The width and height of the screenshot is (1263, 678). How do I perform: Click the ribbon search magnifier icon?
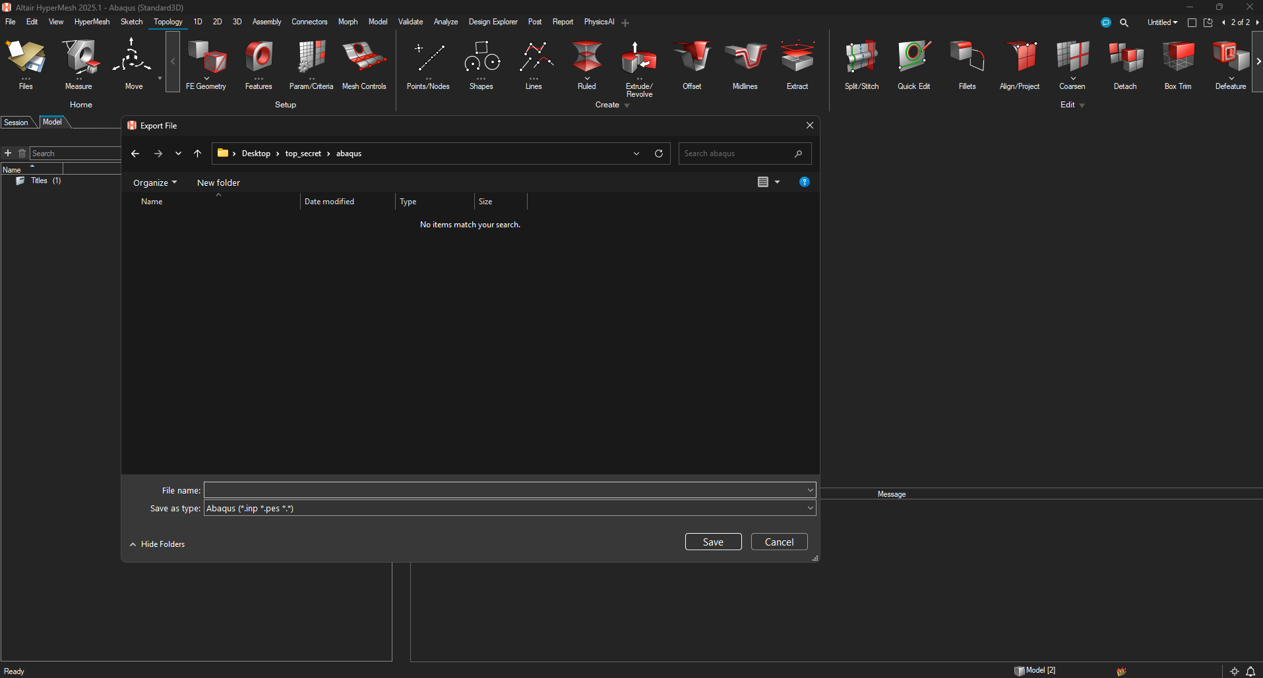pyautogui.click(x=1124, y=22)
